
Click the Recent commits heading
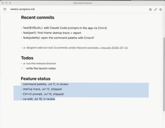coord(38,17)
